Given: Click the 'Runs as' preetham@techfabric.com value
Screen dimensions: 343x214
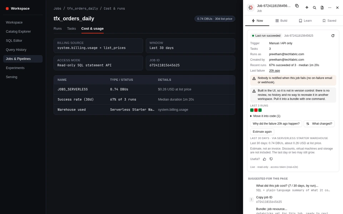Looking at the screenshot, I should tap(286, 54).
